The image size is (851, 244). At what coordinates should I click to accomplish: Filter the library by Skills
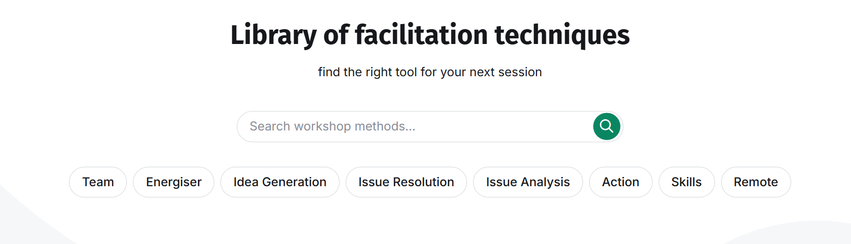coord(686,182)
